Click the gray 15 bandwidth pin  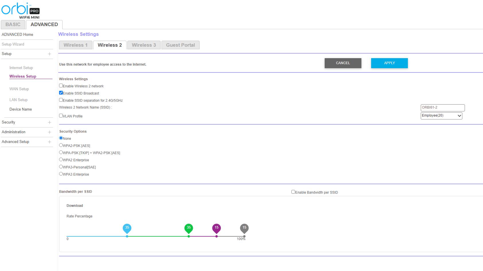(244, 228)
